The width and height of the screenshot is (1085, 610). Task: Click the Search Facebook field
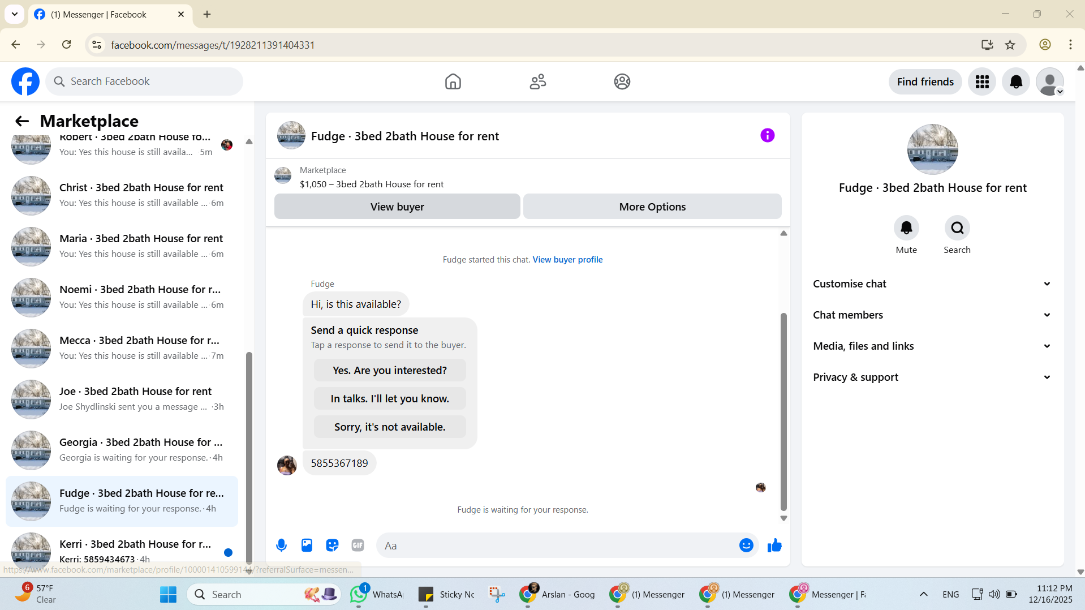point(144,81)
